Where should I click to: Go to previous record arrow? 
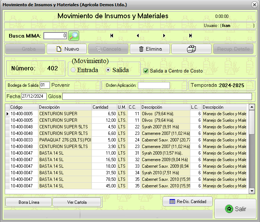pyautogui.click(x=137, y=35)
